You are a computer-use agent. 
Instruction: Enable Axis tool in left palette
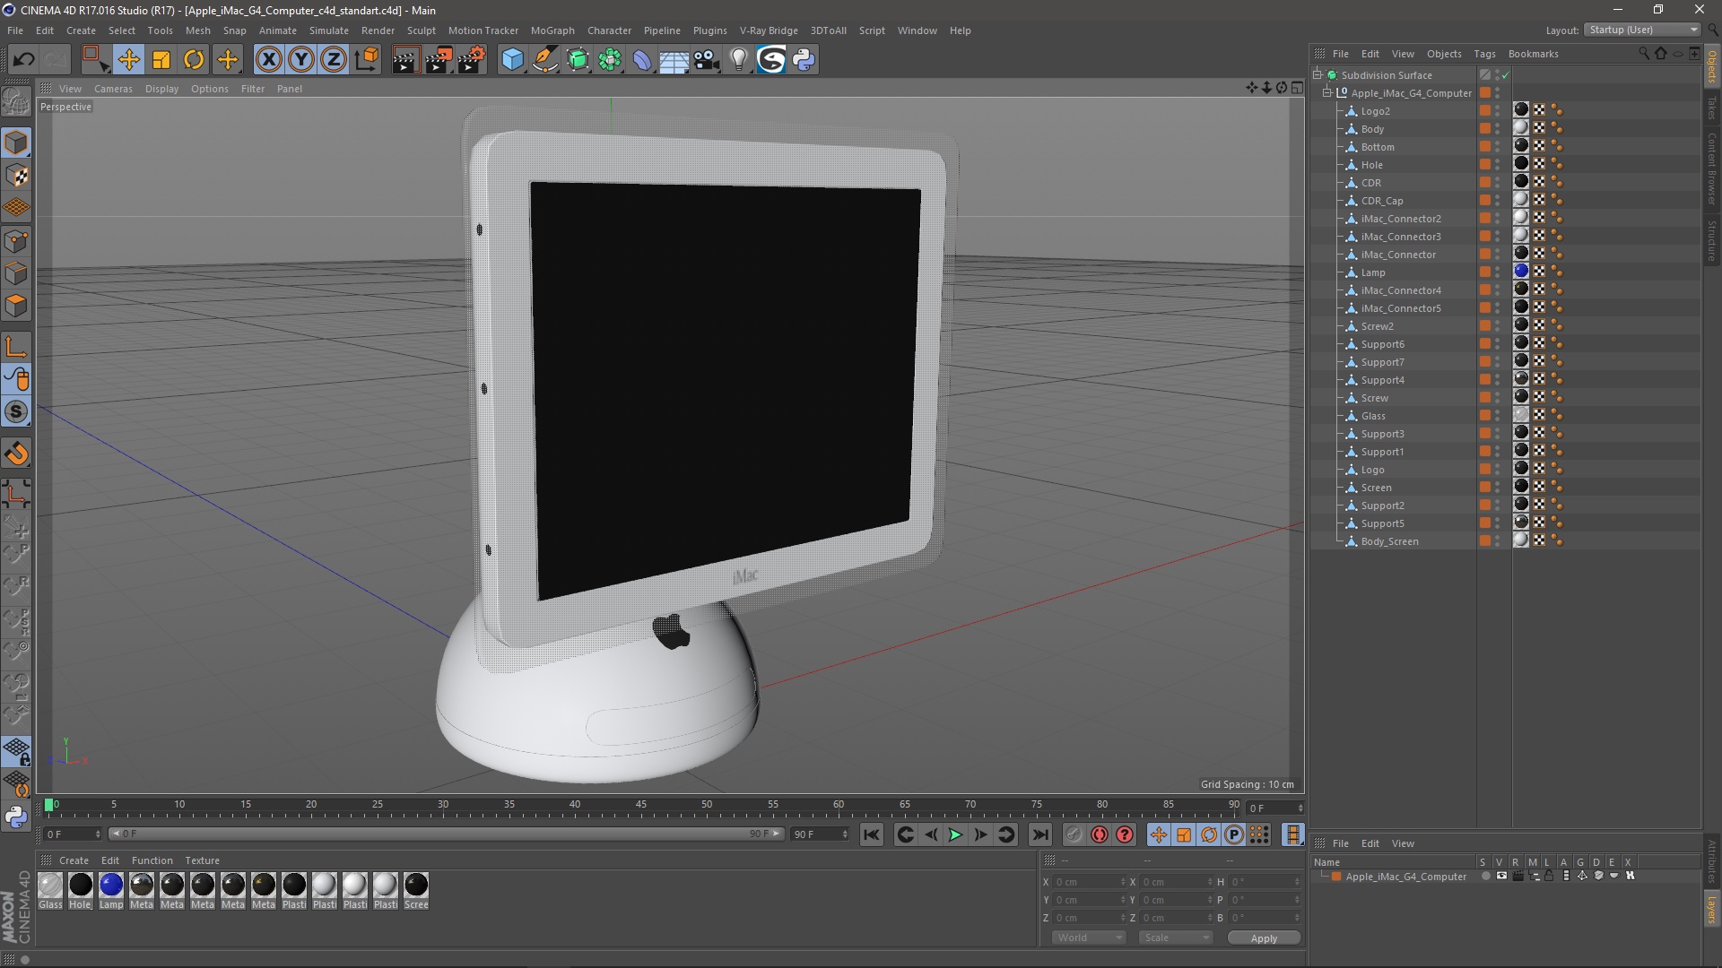click(x=16, y=347)
